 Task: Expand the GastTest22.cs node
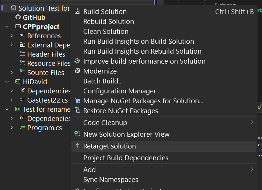point(11,100)
